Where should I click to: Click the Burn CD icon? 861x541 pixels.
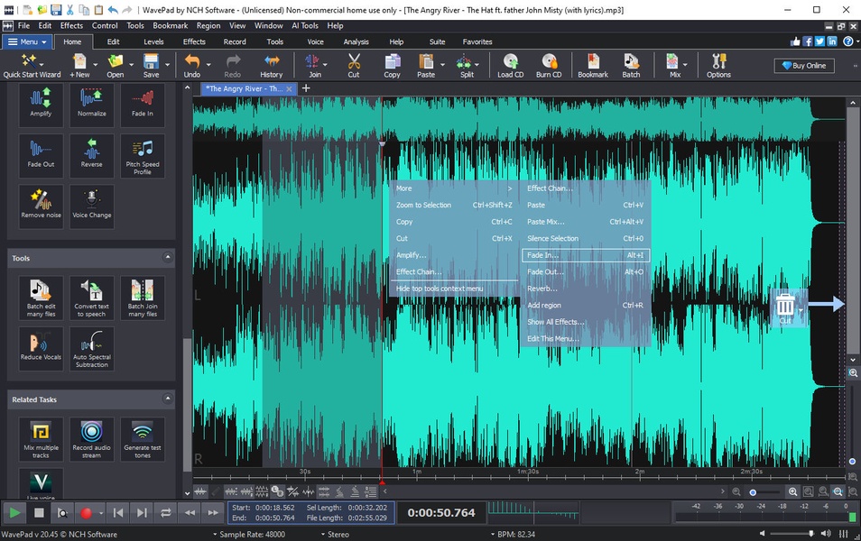tap(548, 65)
